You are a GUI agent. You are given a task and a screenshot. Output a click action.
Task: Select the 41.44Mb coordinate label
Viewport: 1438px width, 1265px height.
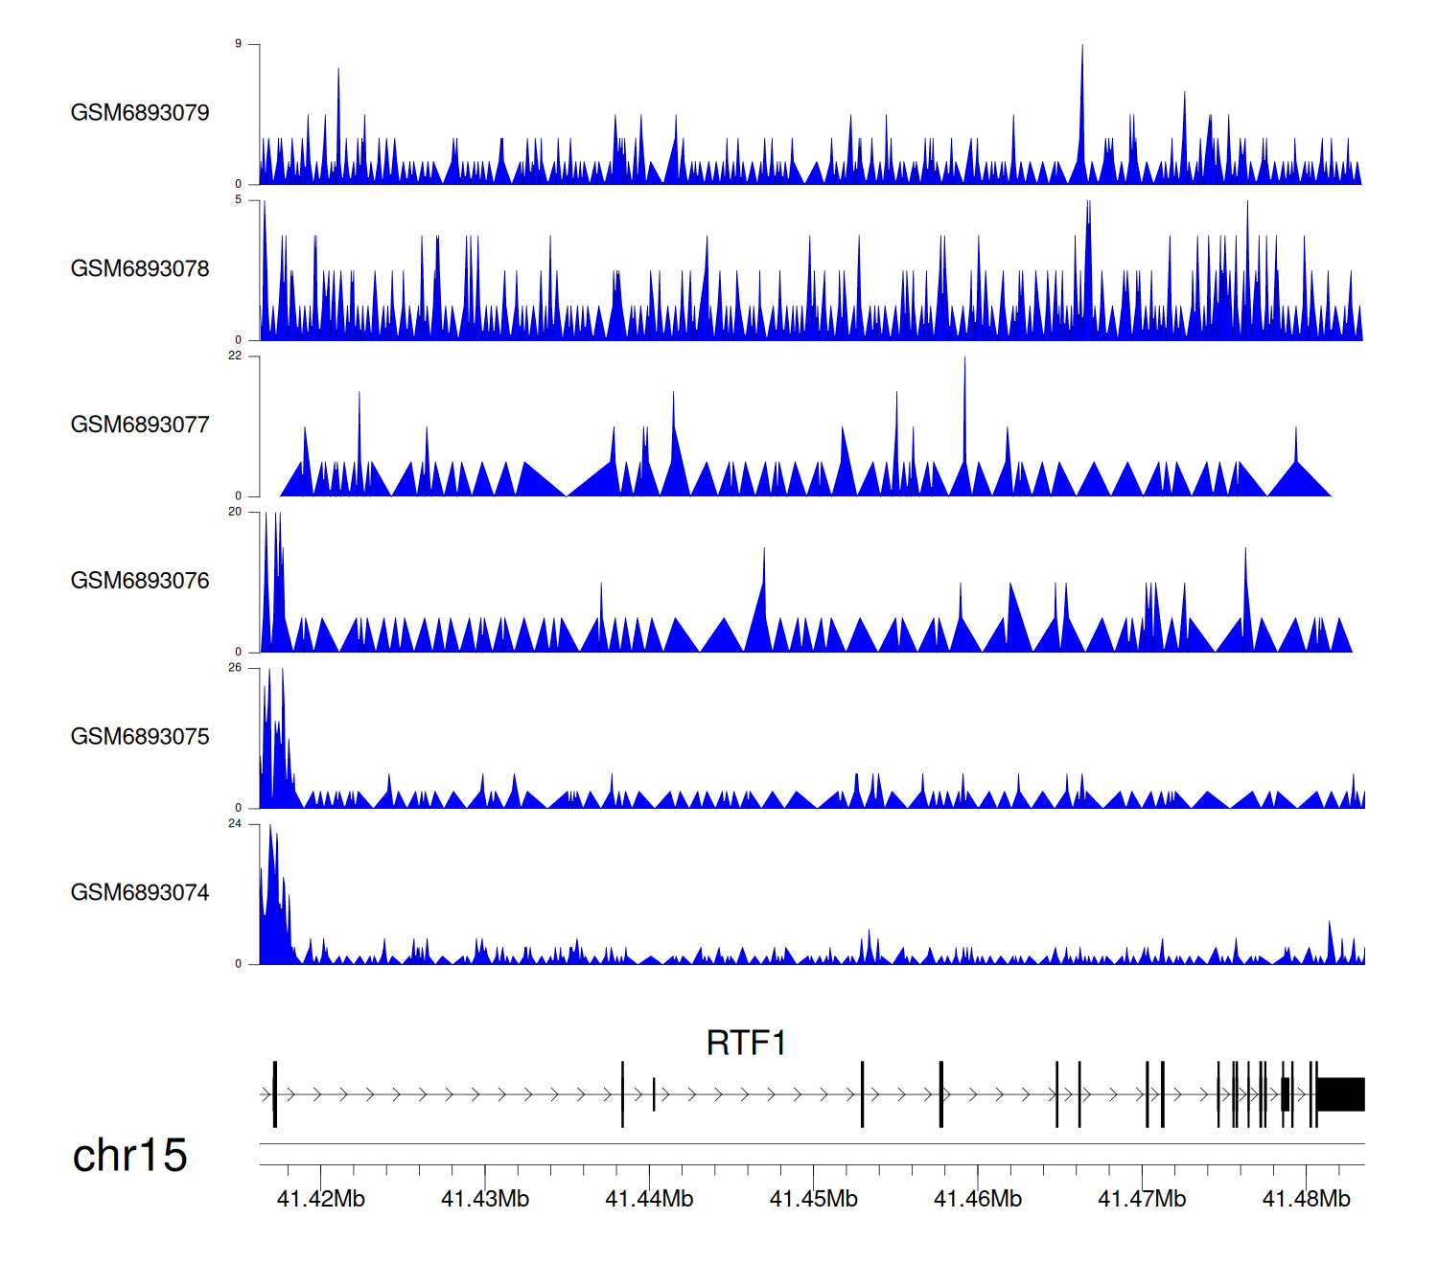[649, 1199]
